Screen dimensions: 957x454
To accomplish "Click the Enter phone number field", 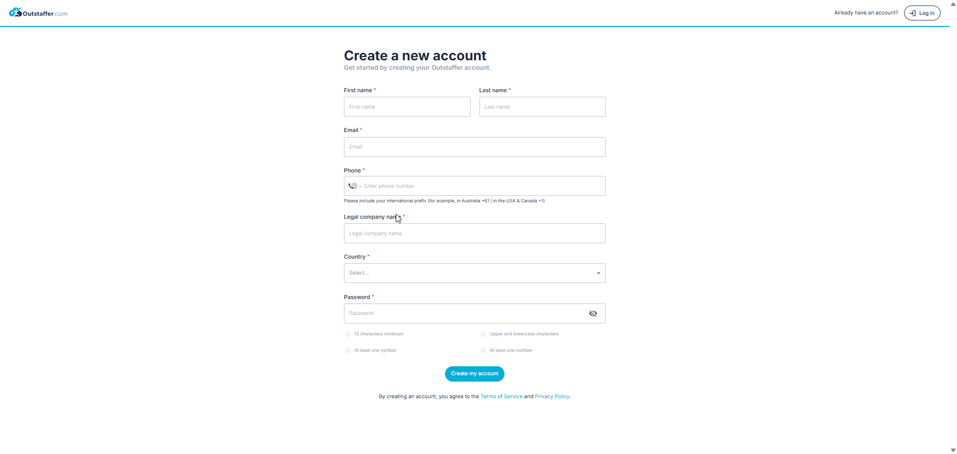I will pyautogui.click(x=482, y=186).
